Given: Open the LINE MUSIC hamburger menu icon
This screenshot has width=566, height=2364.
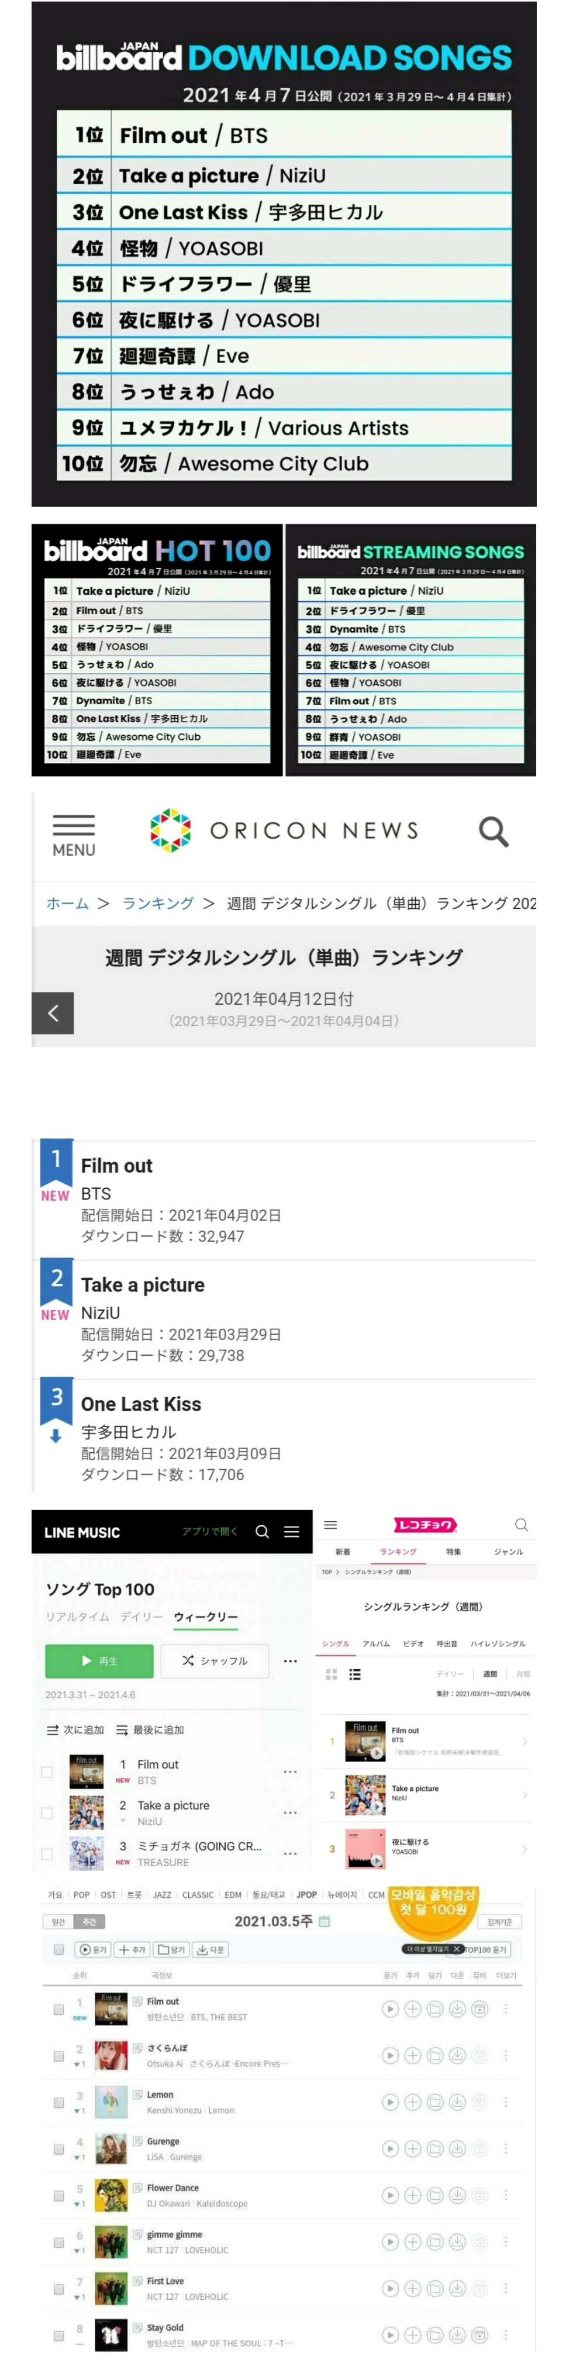Looking at the screenshot, I should [292, 1532].
